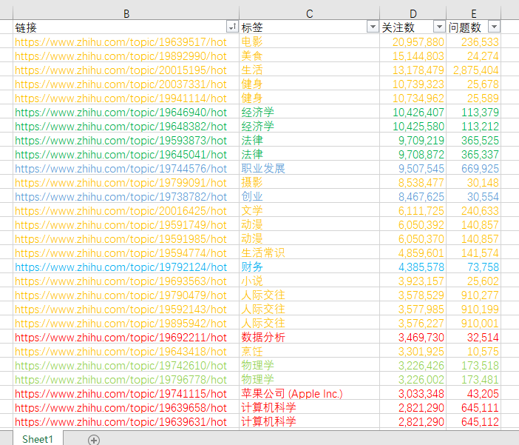
Task: Open the 标签 column filter dropdown
Action: click(373, 27)
